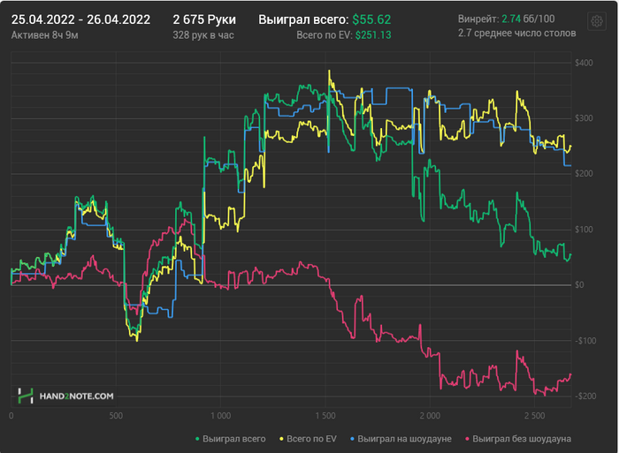619x453 pixels.
Task: Click the 2 000 x-axis label
Action: coord(430,416)
